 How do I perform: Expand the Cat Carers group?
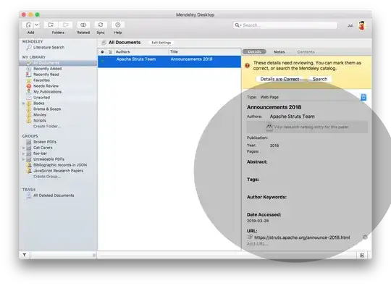(24, 148)
